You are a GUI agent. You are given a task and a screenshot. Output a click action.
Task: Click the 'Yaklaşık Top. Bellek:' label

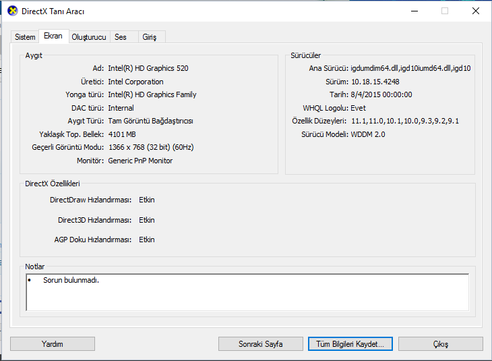[x=71, y=134]
